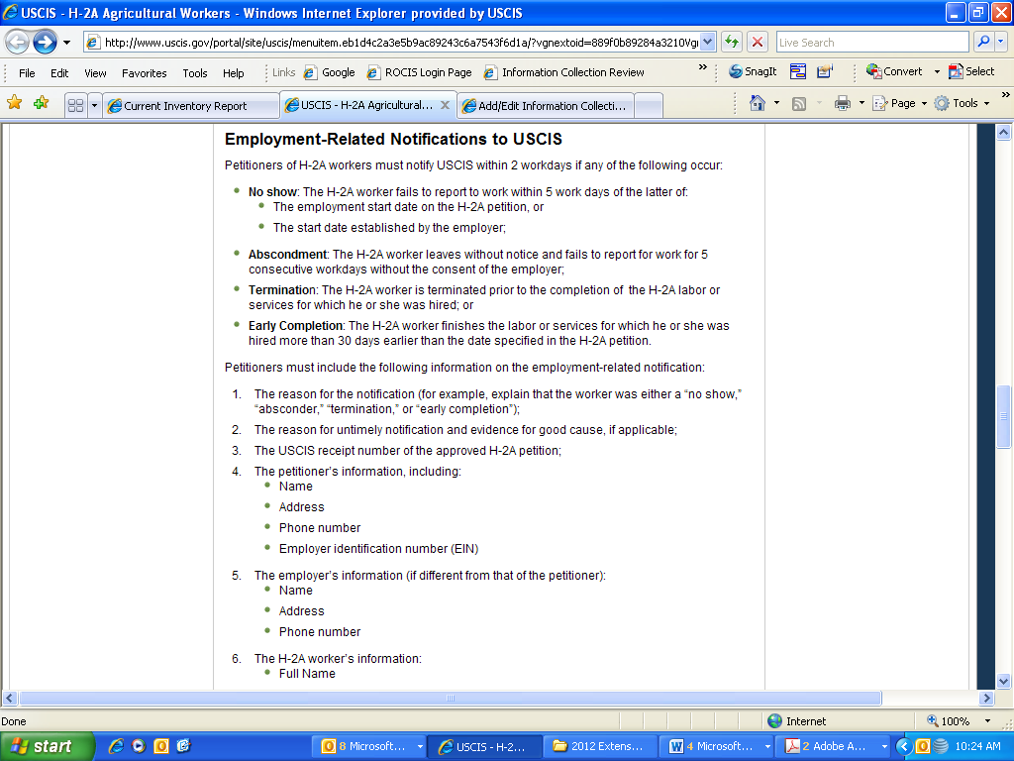Open the recent pages dropdown beside Forward

(x=66, y=44)
